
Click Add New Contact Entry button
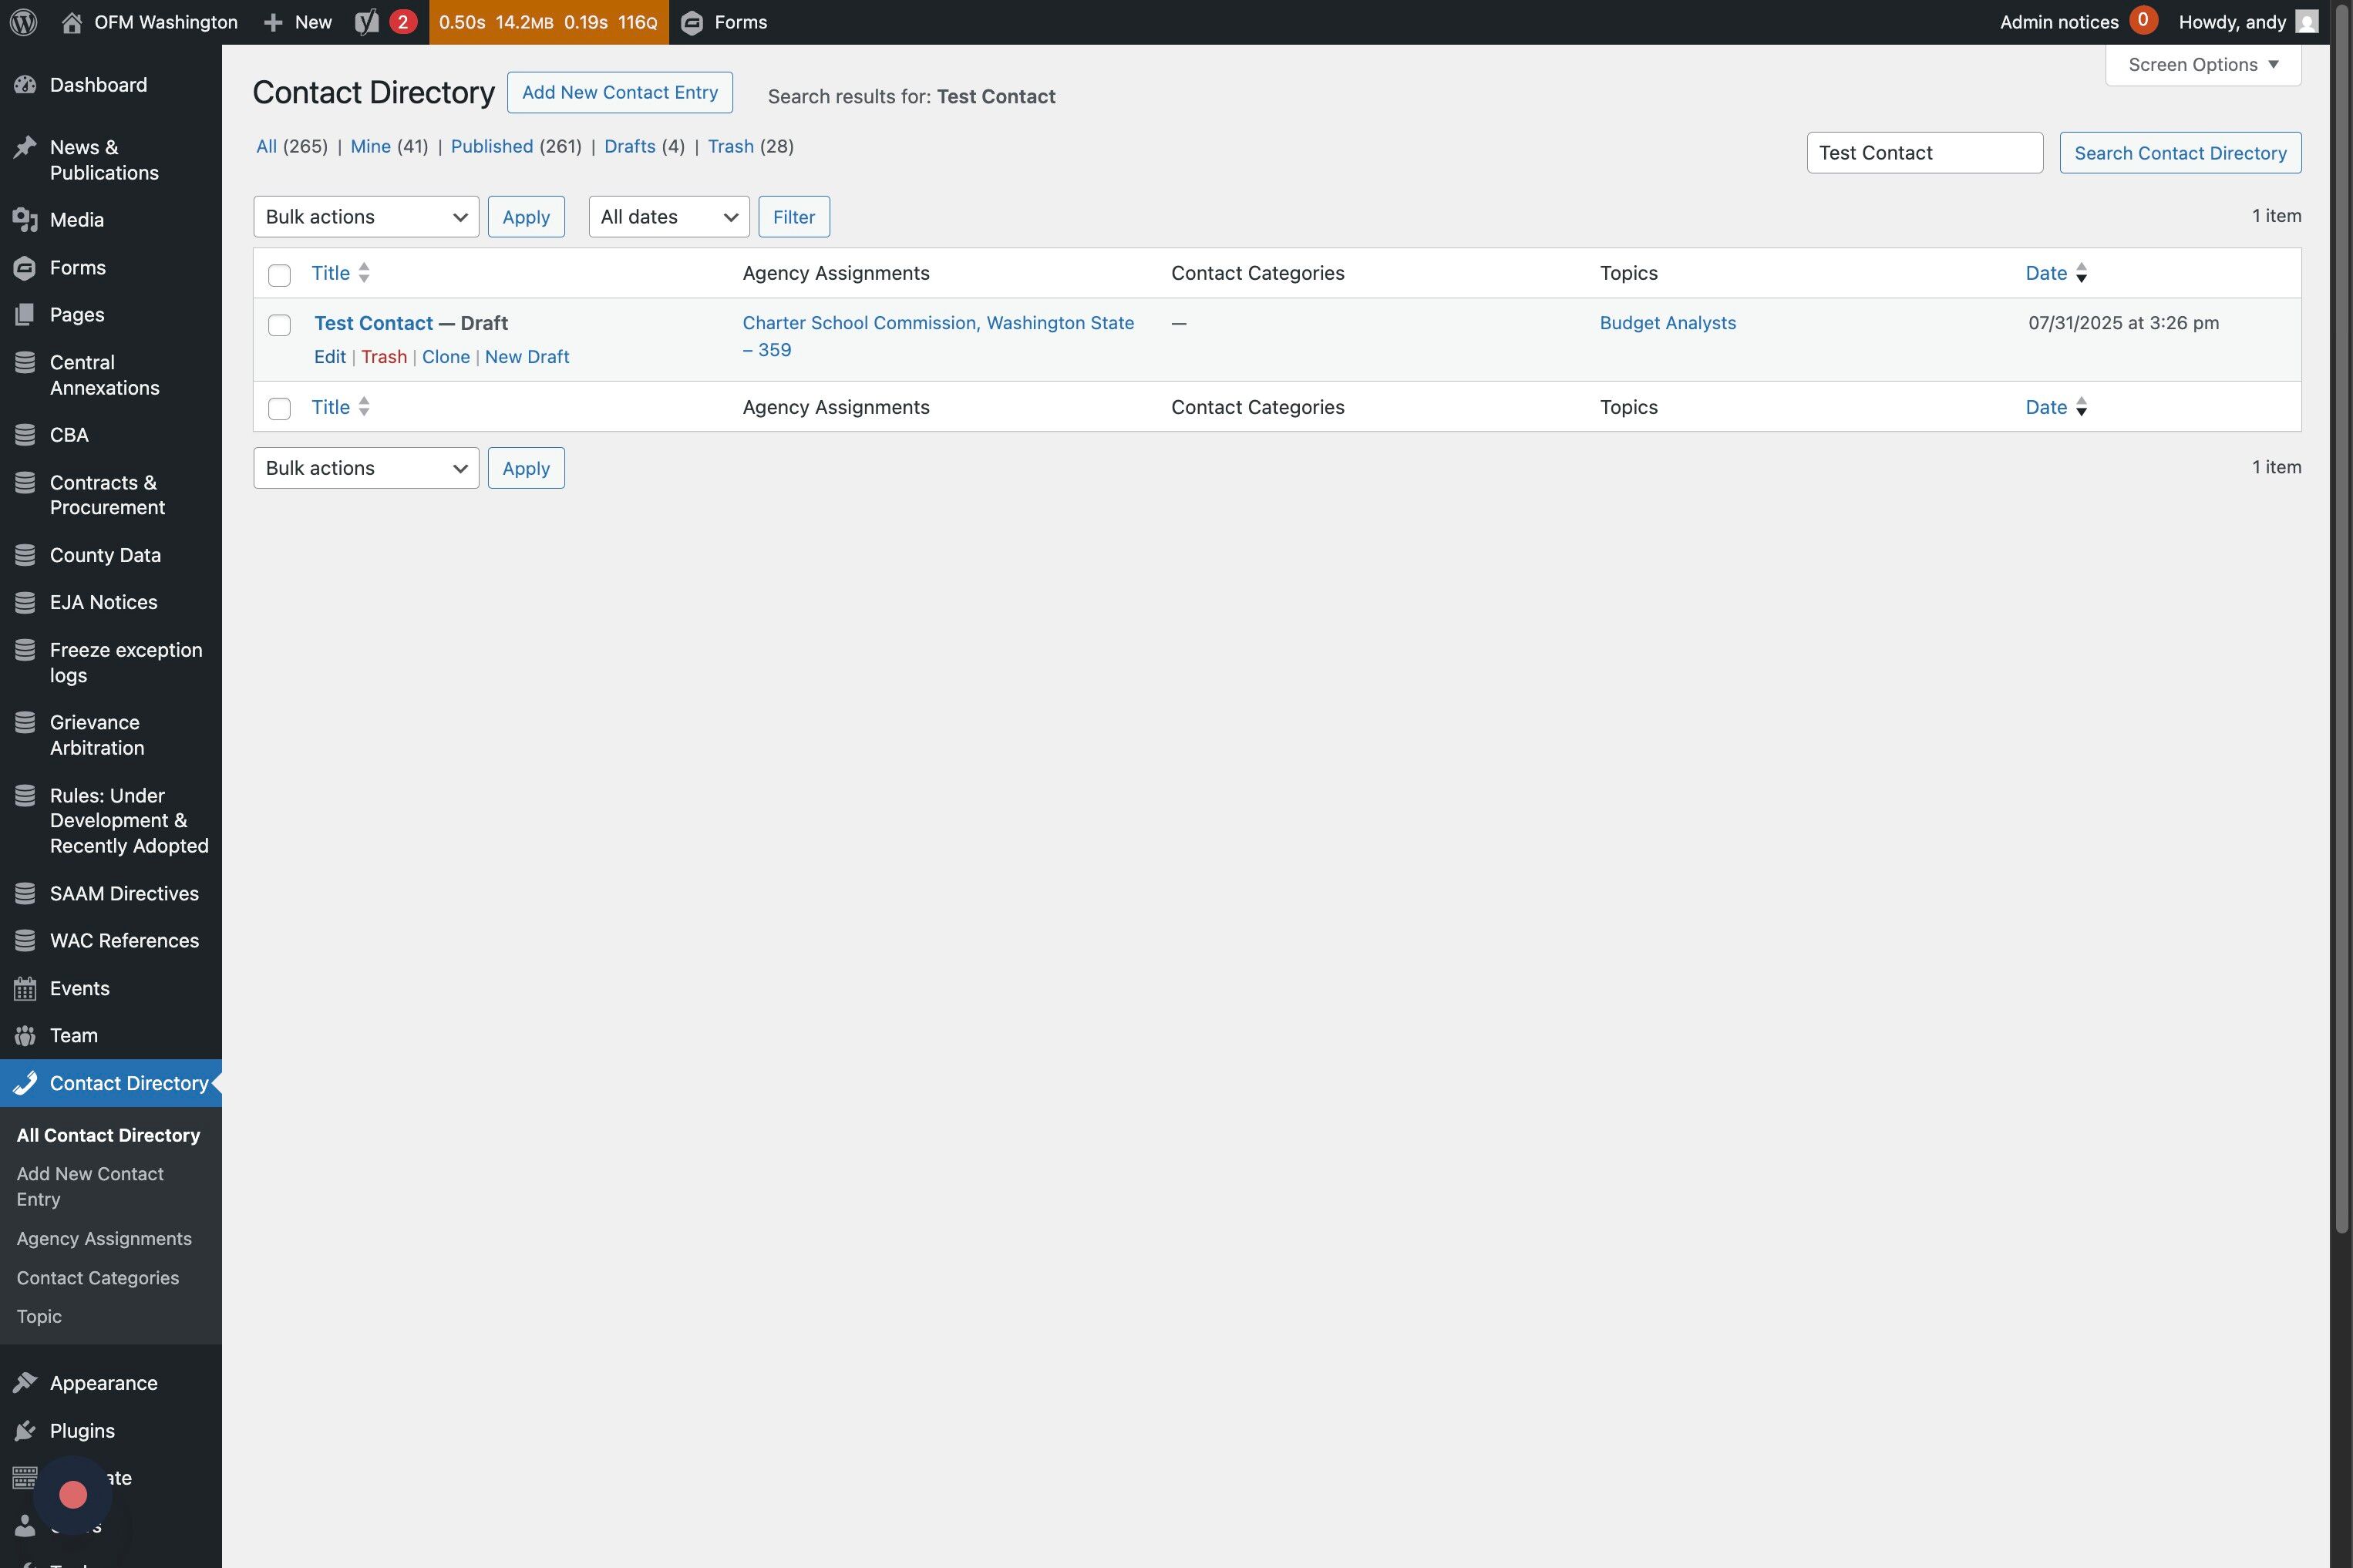click(x=619, y=93)
